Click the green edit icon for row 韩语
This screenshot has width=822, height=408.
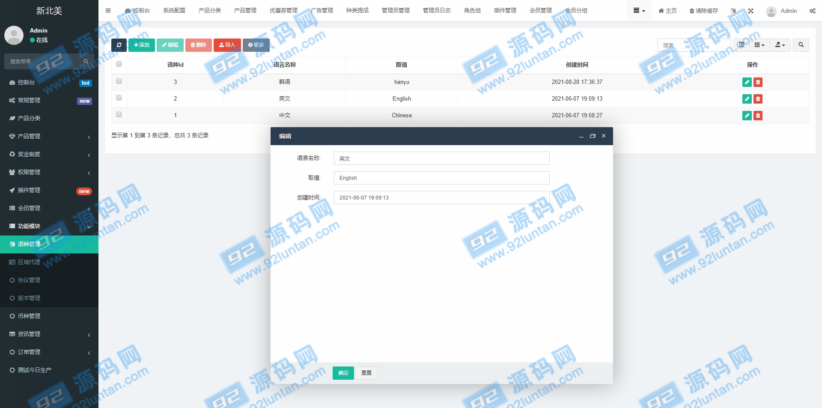pos(747,82)
